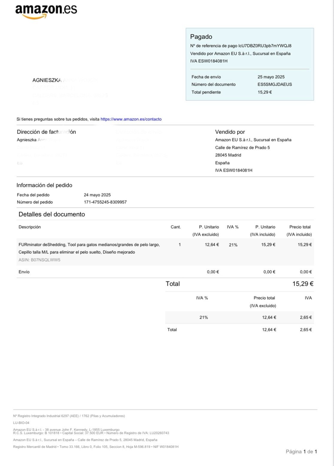Open the https://www.amazon.es/contacto link

[x=131, y=119]
